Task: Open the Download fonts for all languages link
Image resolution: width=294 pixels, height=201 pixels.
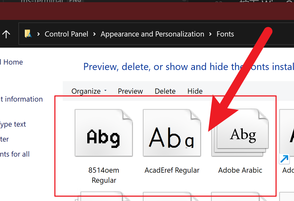Action: tap(14, 154)
